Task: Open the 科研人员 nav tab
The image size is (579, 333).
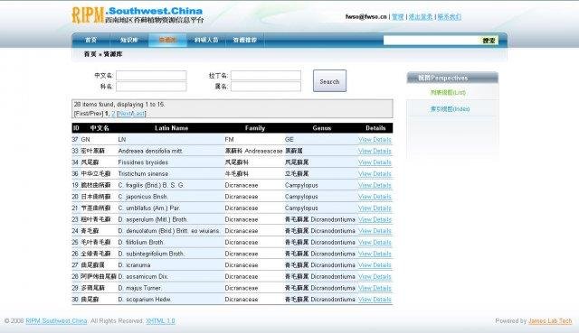Action: (206, 40)
